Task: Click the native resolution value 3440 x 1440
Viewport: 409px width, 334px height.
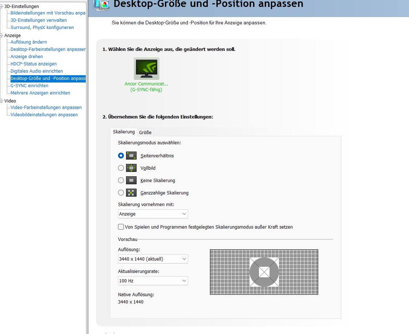Action: click(x=131, y=302)
